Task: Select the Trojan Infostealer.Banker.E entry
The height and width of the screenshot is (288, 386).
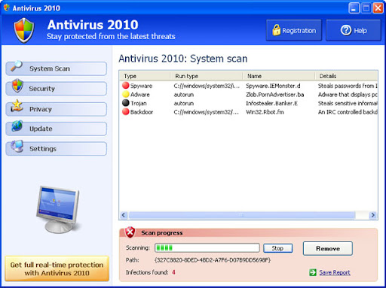Action: point(249,103)
